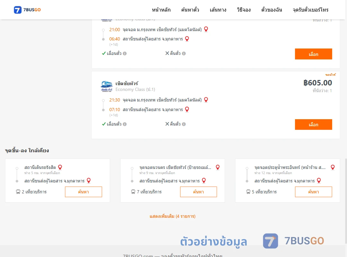Click the ที่นั่งว่าง: 1 text under ฿605.00
Image resolution: width=347 pixels, height=257 pixels.
322,91
